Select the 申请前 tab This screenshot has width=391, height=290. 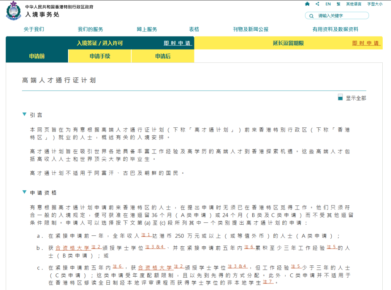[x=37, y=56]
